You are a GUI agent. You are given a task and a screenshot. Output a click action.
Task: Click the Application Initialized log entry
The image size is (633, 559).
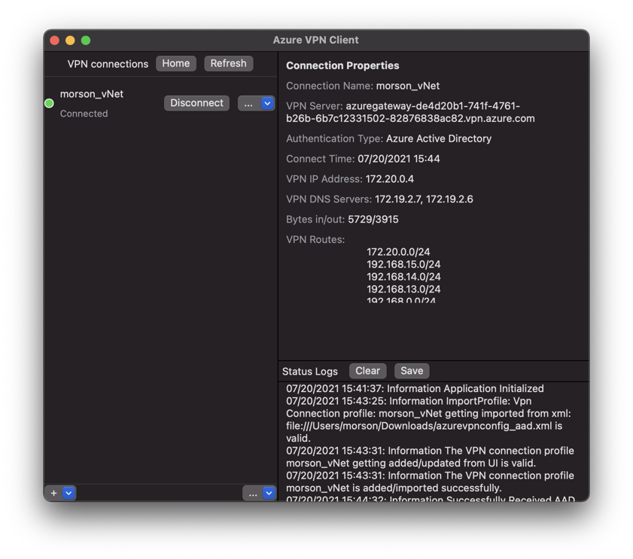tap(415, 389)
